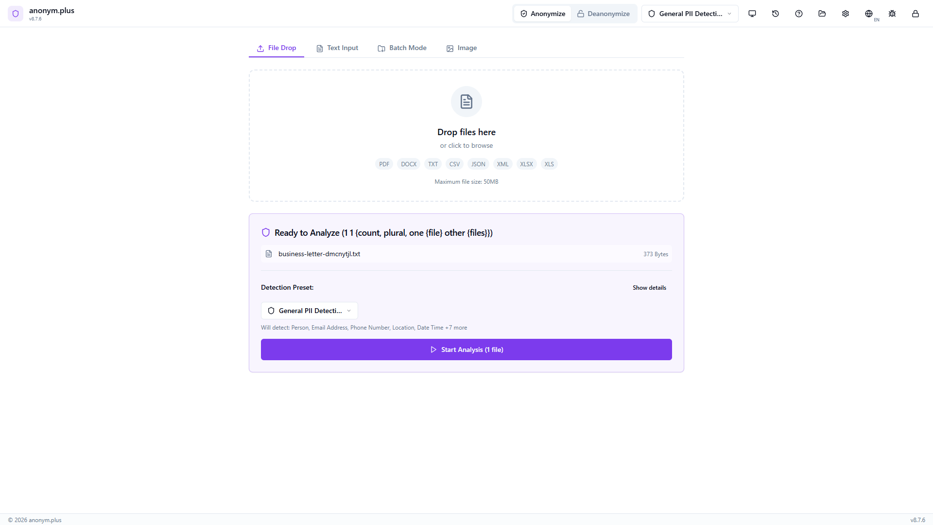Click the anonym.plus logo icon
Image resolution: width=933 pixels, height=525 pixels.
click(16, 14)
